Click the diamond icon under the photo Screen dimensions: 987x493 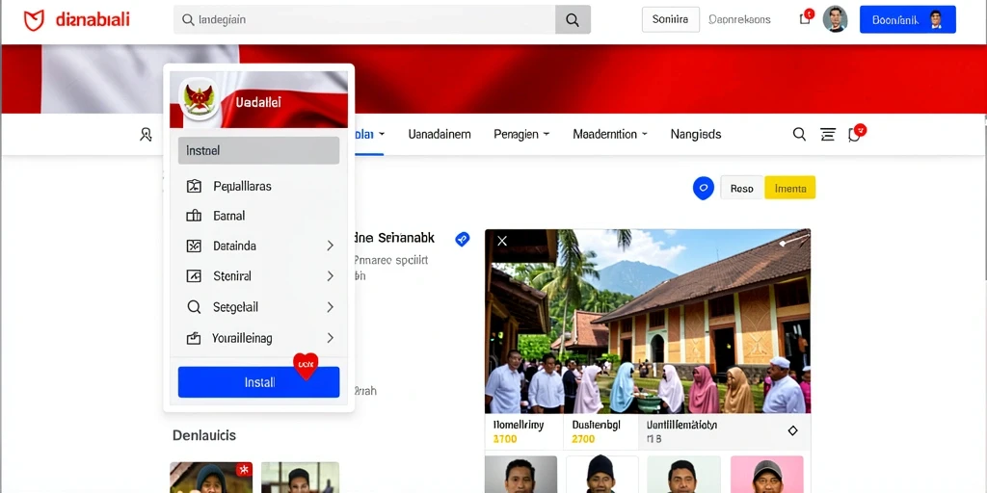pos(792,430)
